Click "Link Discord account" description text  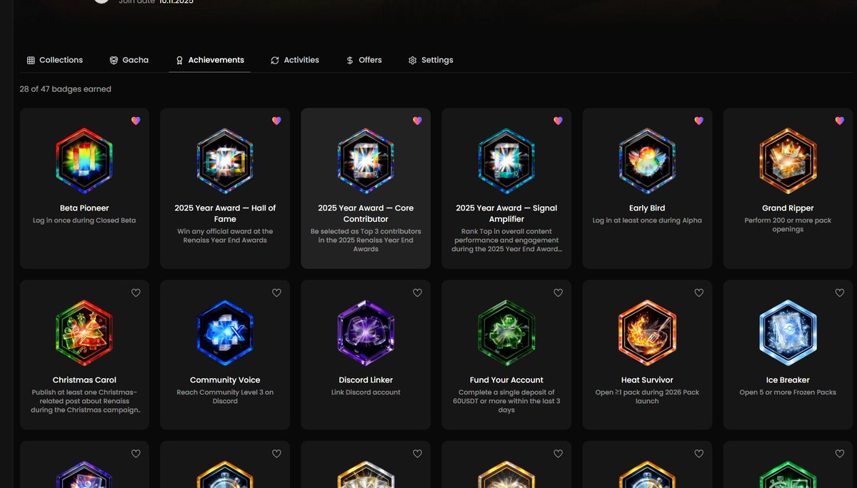[x=366, y=392]
